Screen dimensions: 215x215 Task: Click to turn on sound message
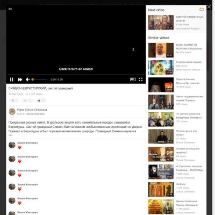tap(76, 69)
